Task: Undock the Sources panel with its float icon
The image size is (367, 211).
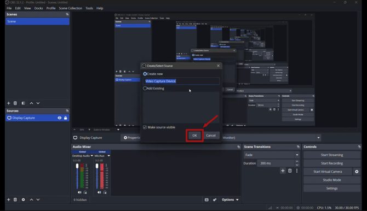Action: tap(67, 111)
